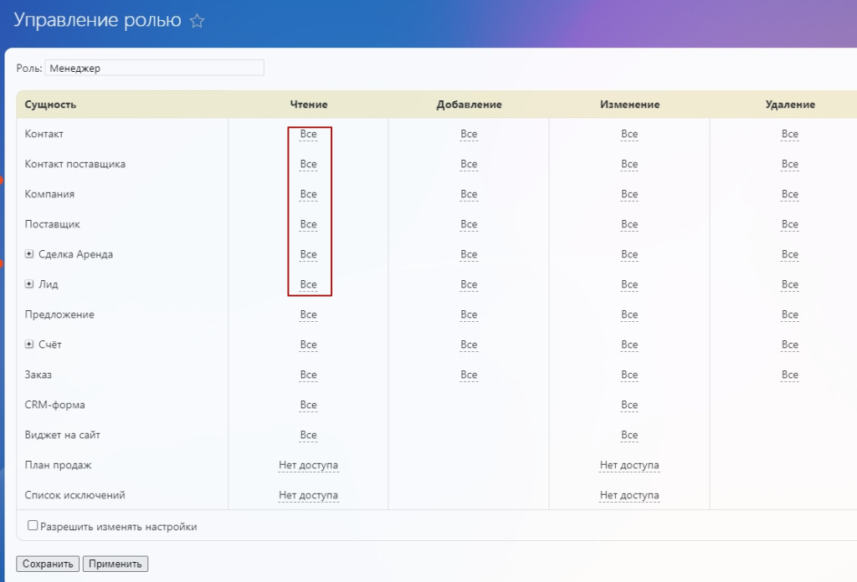The image size is (857, 582).
Task: Open Добавление permission for Предложение
Action: tap(469, 314)
